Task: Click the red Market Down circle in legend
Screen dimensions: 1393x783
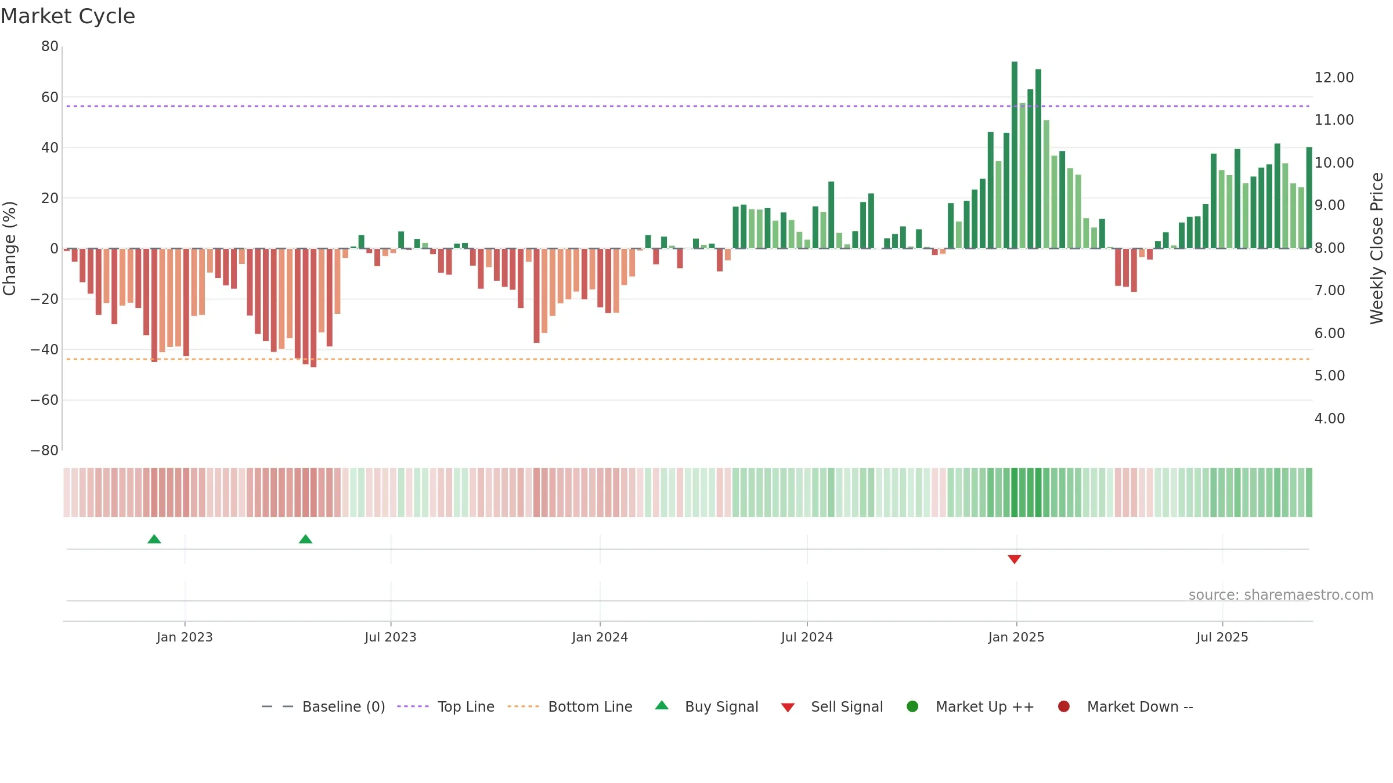Action: click(1064, 706)
